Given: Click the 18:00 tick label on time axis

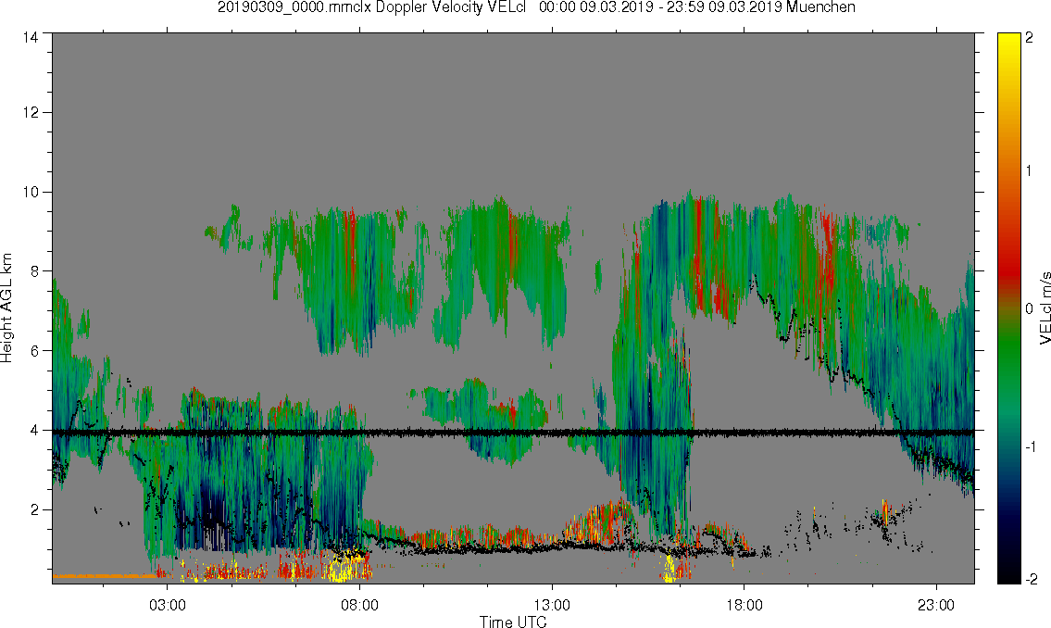Looking at the screenshot, I should 744,606.
